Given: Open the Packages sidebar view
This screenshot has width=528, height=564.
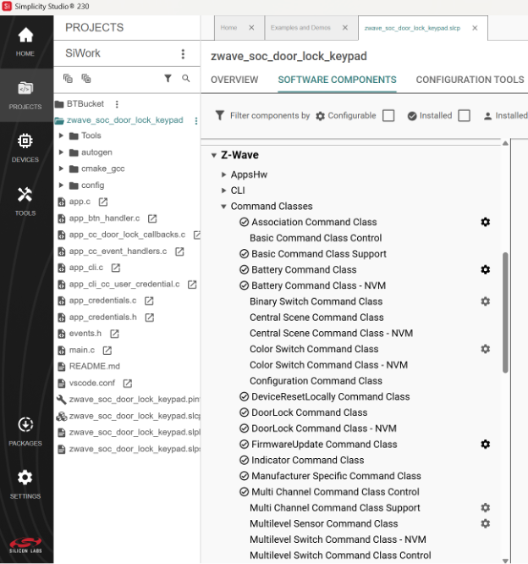Looking at the screenshot, I should [x=25, y=431].
